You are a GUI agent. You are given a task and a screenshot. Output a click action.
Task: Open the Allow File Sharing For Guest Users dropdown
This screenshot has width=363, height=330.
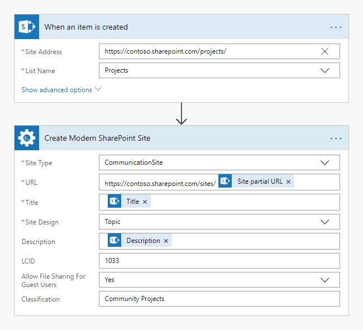[324, 280]
